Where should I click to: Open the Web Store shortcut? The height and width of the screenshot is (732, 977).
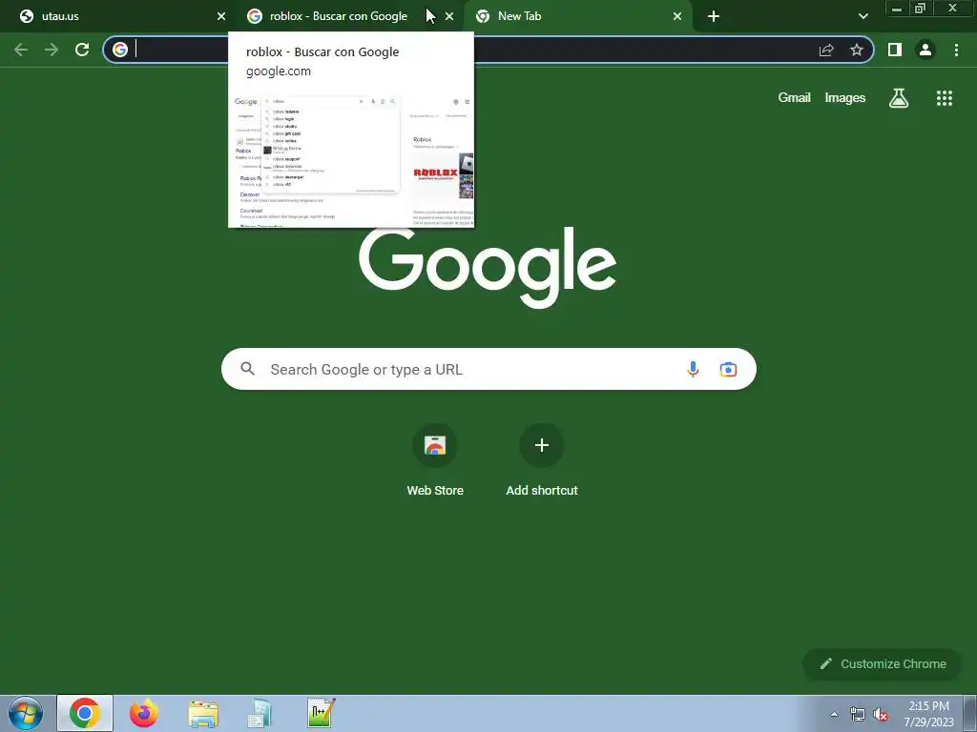435,460
